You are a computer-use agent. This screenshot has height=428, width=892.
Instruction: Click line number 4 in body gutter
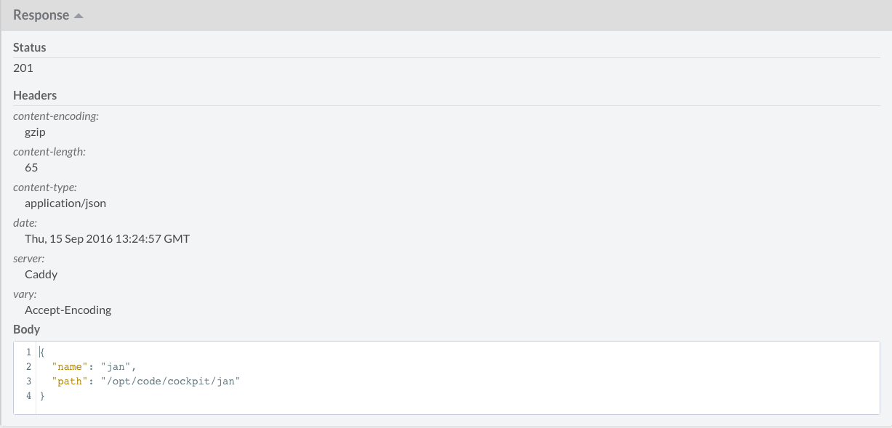click(x=28, y=396)
